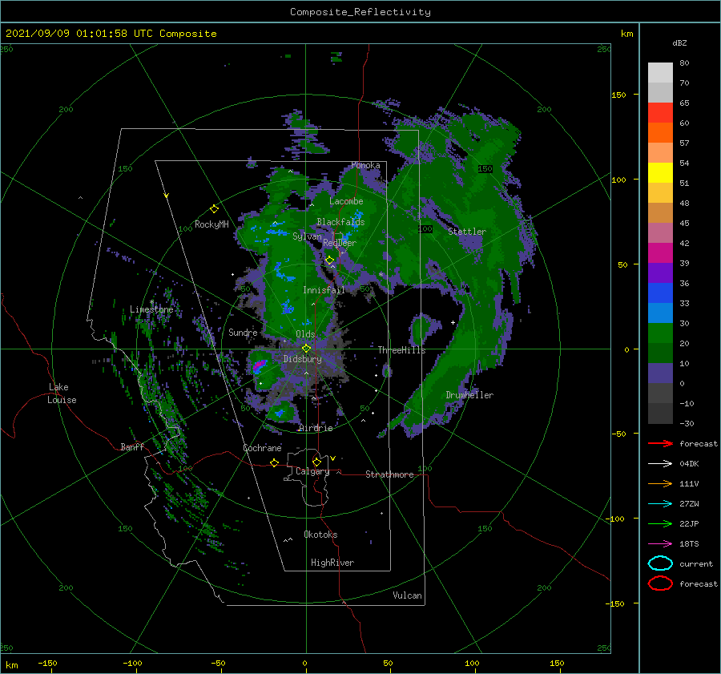Click the yellow diamond marker below RedDeer
This screenshot has width=721, height=674.
(x=330, y=260)
